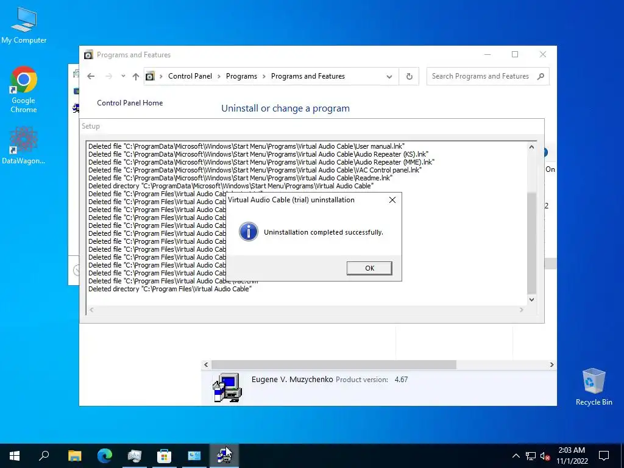Click left arrow of programs list scrollbar
This screenshot has height=468, width=624.
(x=206, y=364)
